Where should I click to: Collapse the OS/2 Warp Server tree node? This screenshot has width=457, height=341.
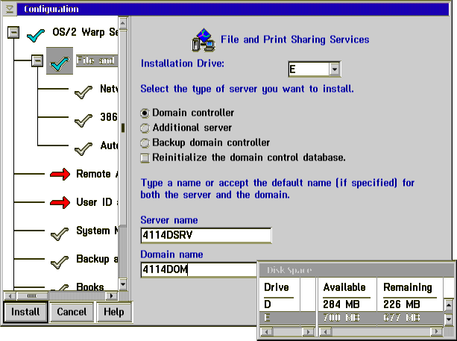13,32
